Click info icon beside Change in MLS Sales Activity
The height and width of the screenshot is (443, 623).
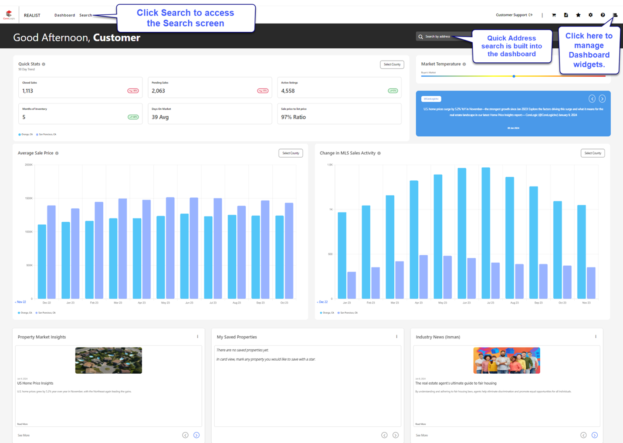[x=379, y=153]
